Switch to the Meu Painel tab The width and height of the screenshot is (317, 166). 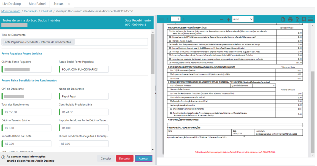[37, 4]
